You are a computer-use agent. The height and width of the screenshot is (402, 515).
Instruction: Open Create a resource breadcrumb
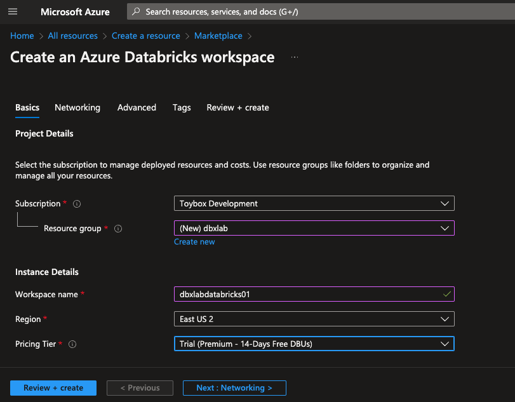point(146,36)
